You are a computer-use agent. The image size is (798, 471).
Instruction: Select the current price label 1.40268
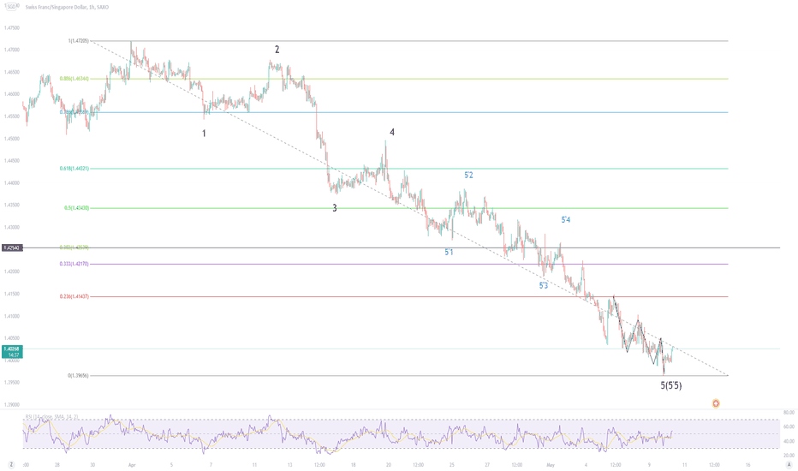point(11,351)
